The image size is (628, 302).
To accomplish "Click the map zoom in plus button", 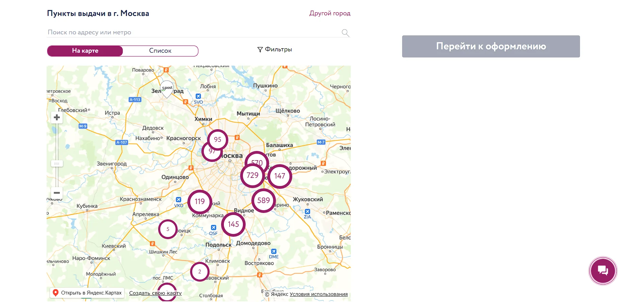I will 57,118.
